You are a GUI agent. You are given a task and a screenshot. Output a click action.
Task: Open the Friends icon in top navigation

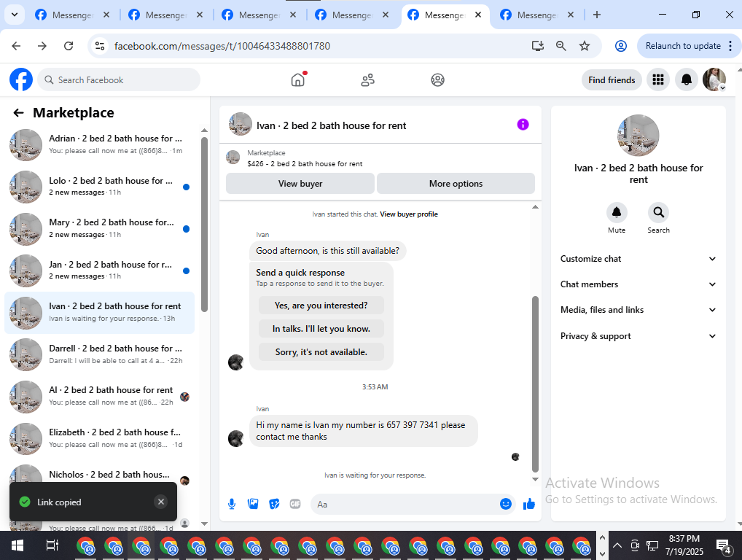[x=367, y=80]
